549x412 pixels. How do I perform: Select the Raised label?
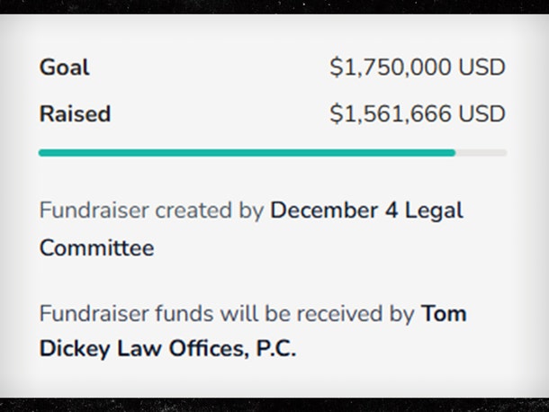[75, 113]
